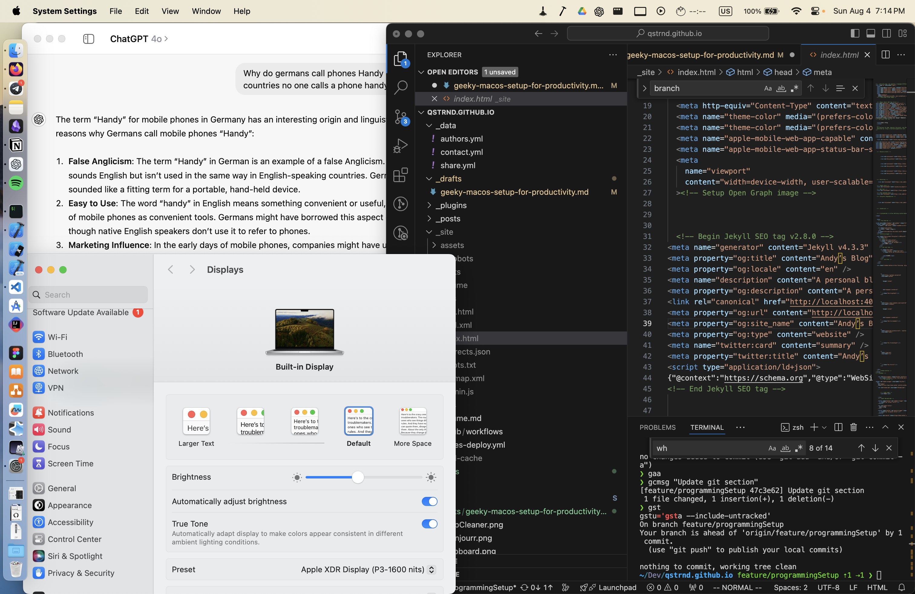
Task: Click the split editor right icon
Action: tap(885, 55)
